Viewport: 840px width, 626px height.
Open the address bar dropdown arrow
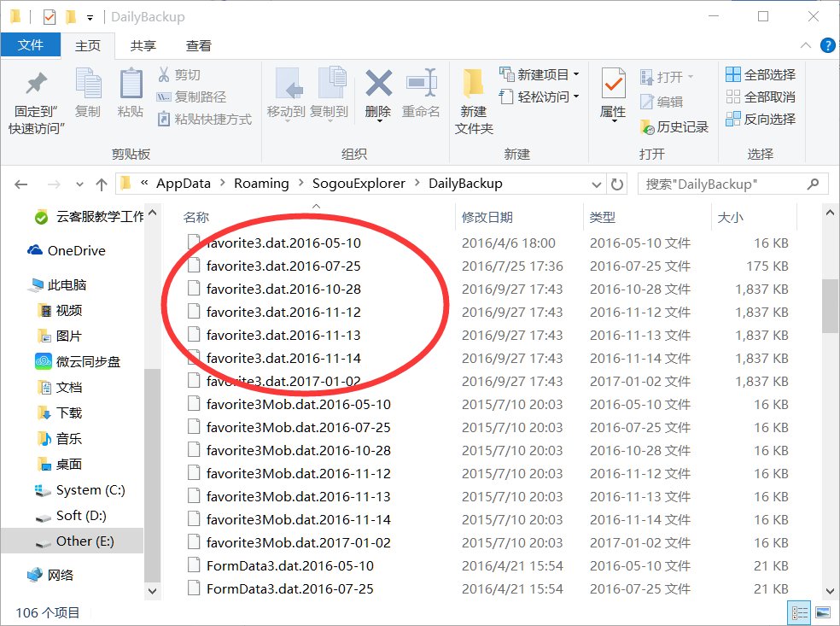click(596, 183)
